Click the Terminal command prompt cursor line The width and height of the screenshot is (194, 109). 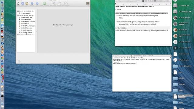pyautogui.click(x=125, y=64)
